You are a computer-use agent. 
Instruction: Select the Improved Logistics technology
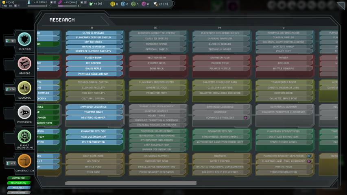click(94, 107)
